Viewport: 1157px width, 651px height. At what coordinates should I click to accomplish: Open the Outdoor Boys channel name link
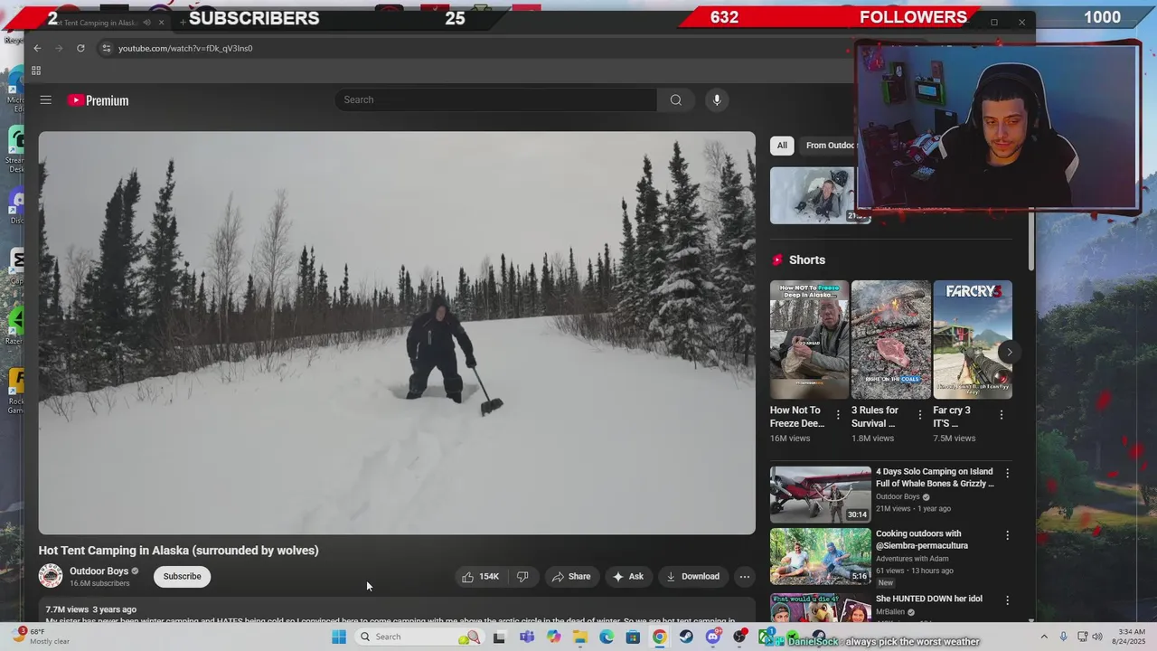99,571
